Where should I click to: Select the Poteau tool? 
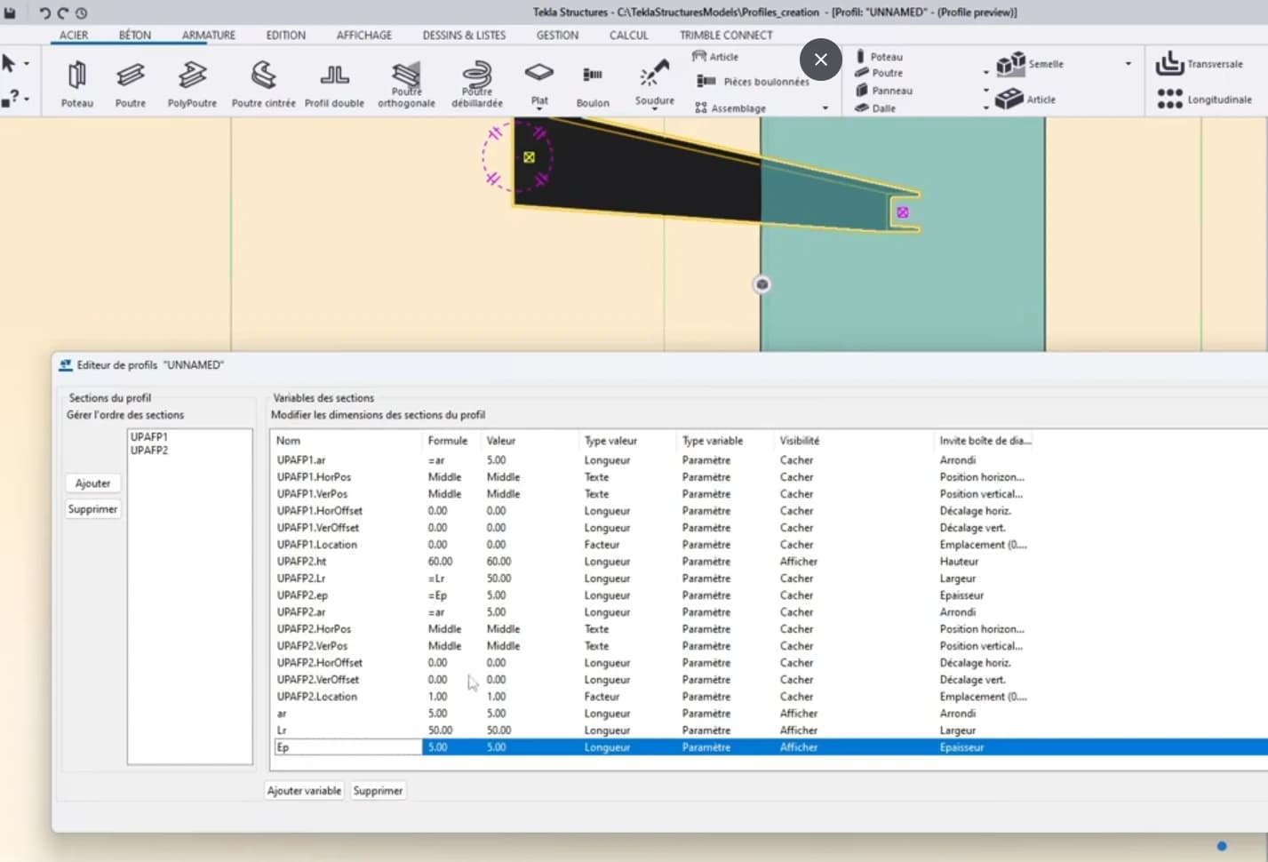tap(76, 80)
